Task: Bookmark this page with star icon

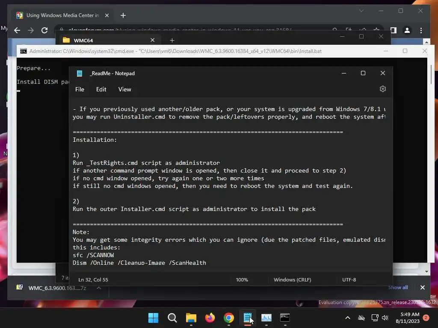Action: [376, 29]
